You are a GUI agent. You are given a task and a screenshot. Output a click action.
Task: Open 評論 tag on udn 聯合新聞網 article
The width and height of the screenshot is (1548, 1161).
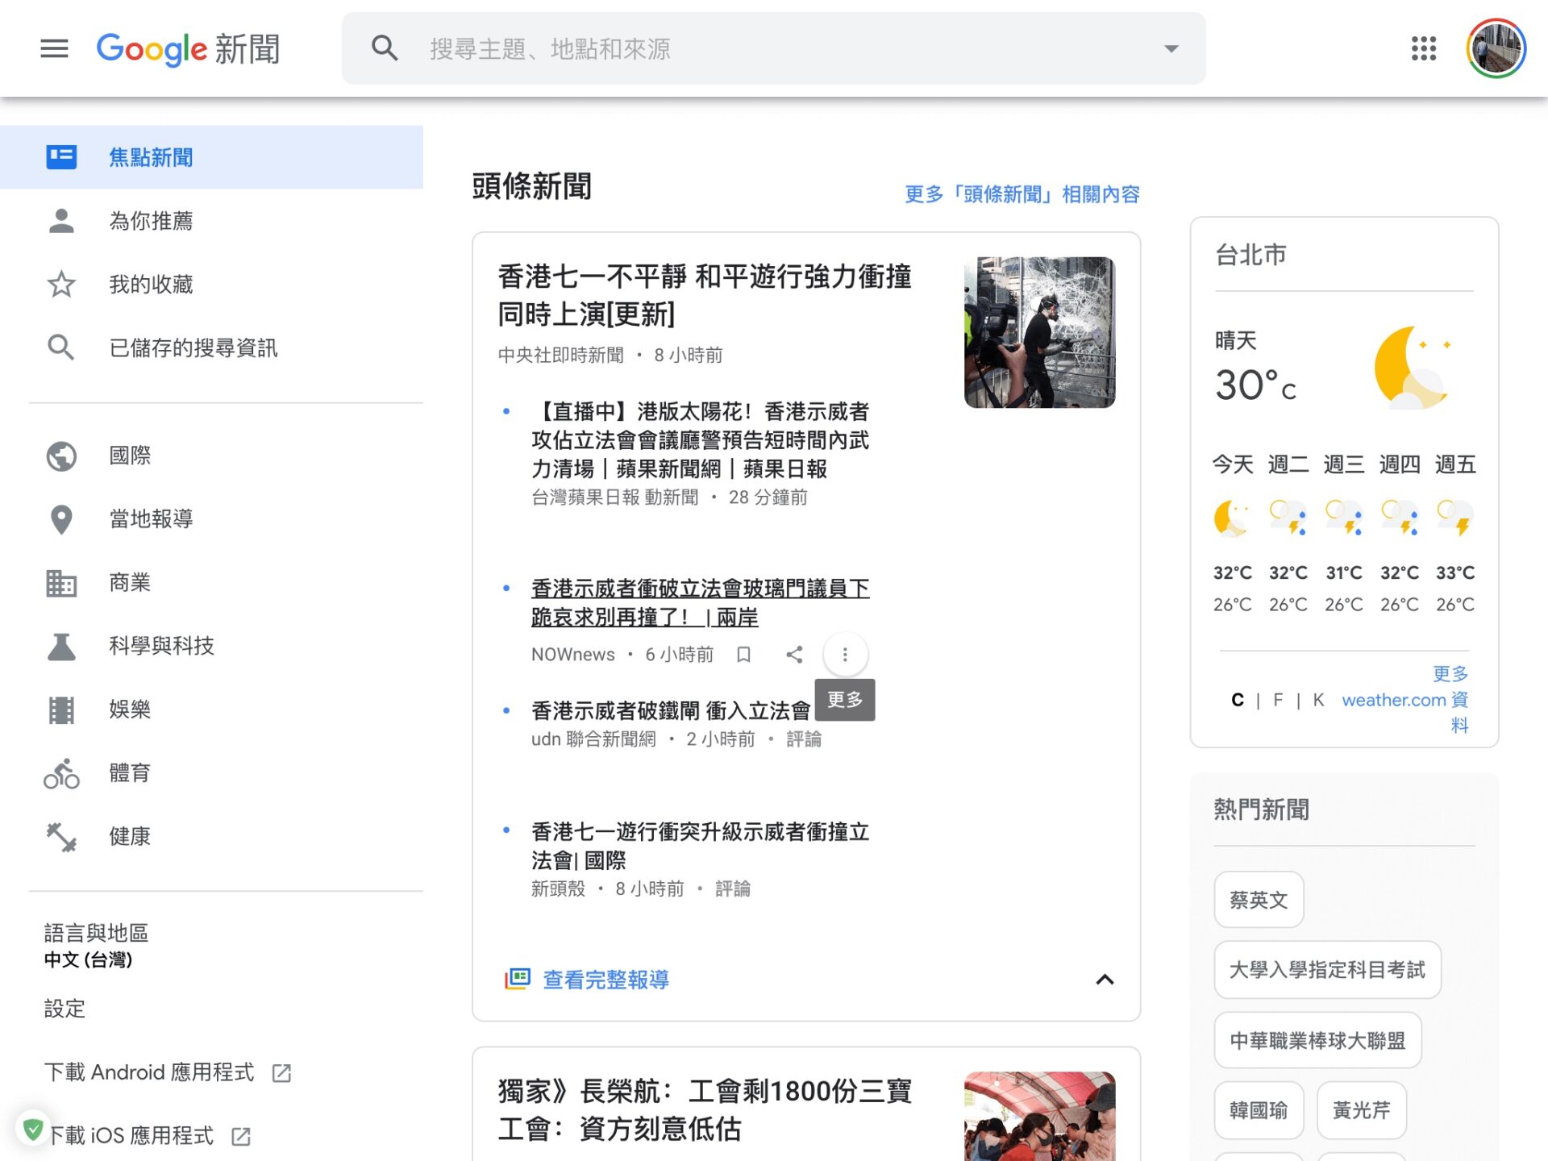coord(803,739)
